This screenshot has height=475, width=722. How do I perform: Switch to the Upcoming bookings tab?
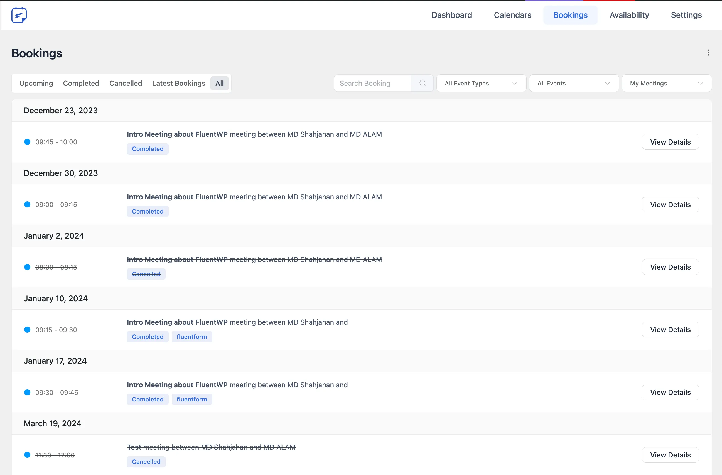pyautogui.click(x=36, y=83)
